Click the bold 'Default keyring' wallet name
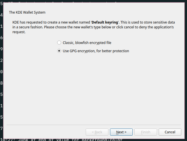Screen dimensions: 187x141 point(105,22)
